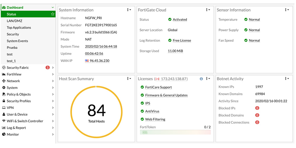Click the Firmware & General Updates link
Image resolution: width=296 pixels, height=148 pixels.
(x=166, y=95)
